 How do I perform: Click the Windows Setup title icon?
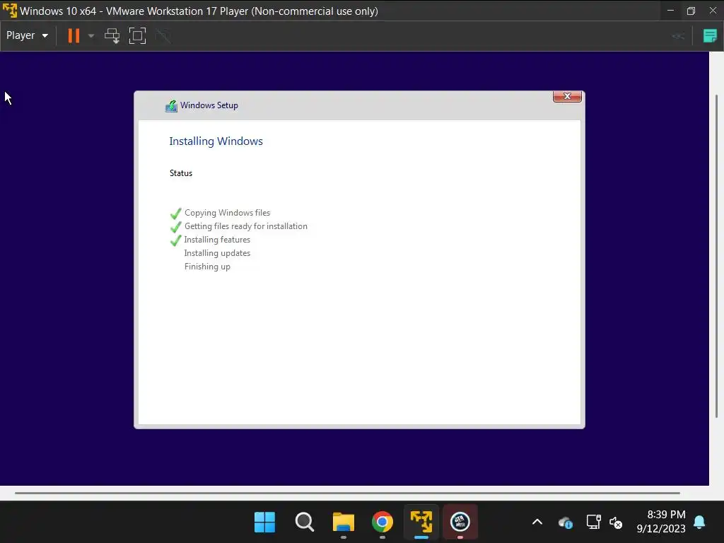171,106
